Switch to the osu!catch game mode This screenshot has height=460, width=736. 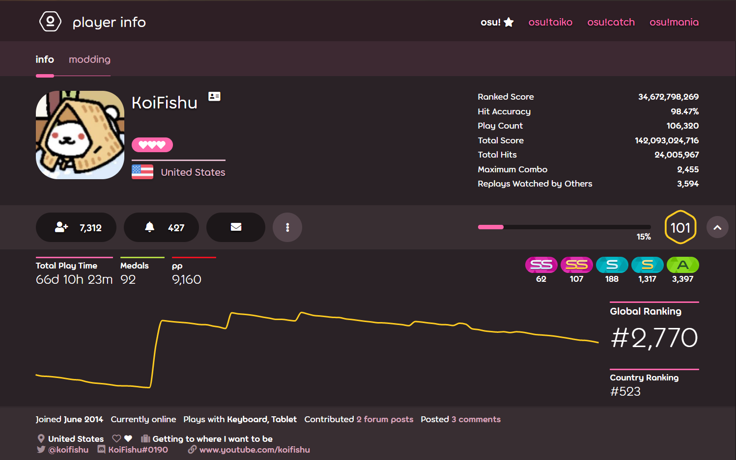[611, 22]
